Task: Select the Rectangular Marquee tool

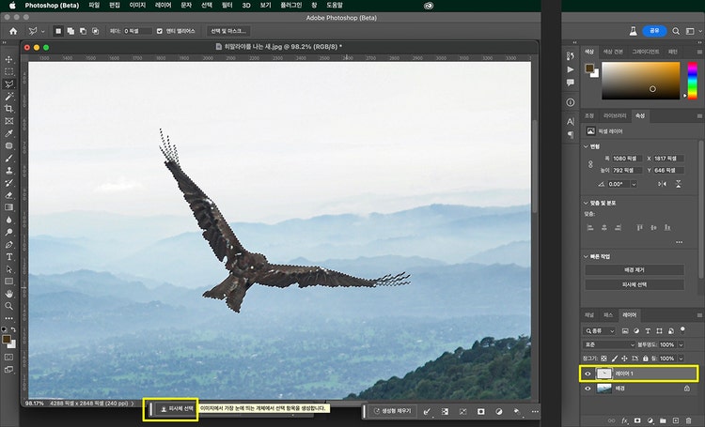Action: tap(9, 71)
